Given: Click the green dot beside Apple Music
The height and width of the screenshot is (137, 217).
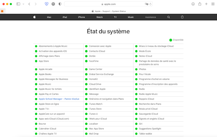Looking at the screenshot, I should (x=36, y=84).
